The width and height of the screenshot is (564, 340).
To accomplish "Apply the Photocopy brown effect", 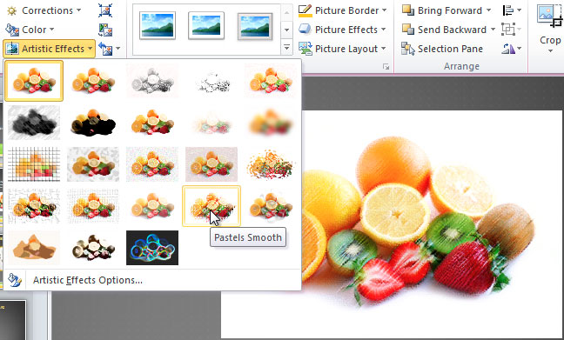I will pos(93,248).
